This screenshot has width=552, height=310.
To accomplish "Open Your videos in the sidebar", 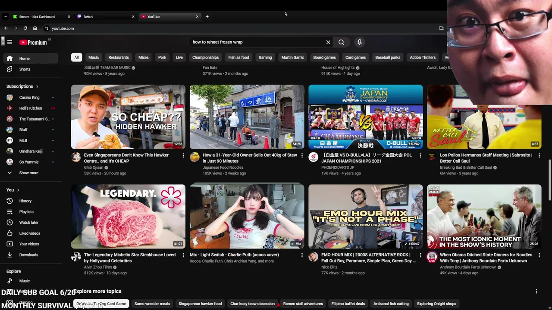I will click(31, 244).
